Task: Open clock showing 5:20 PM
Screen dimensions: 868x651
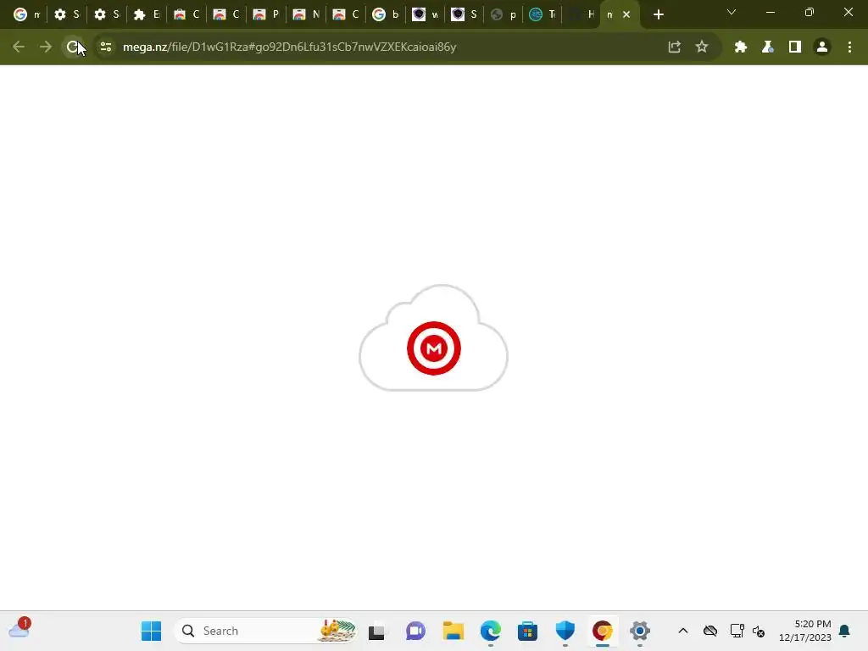Action: tap(805, 631)
